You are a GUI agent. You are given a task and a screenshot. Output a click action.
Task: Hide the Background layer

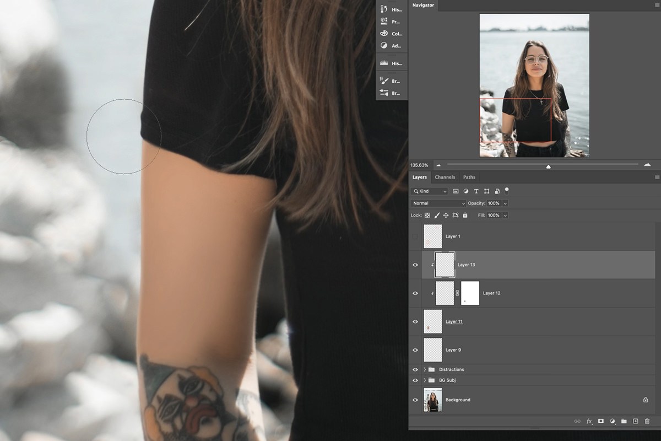(415, 400)
